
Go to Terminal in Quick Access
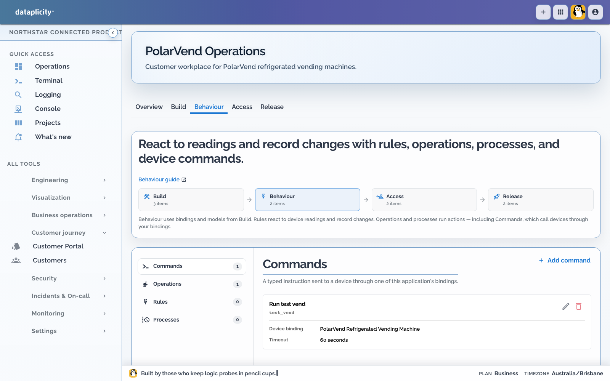tap(49, 81)
